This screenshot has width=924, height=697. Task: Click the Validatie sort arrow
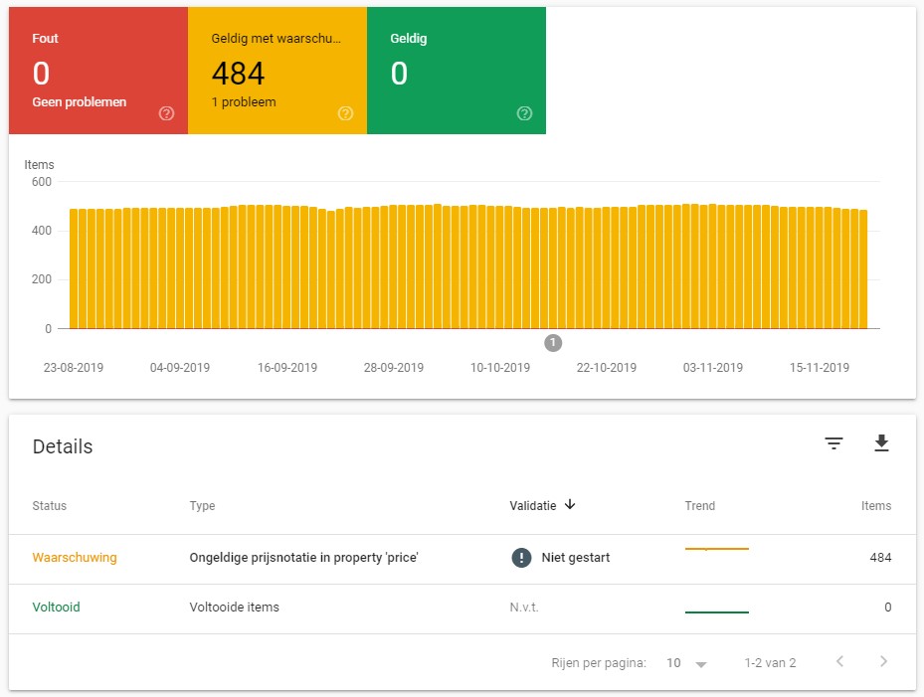coord(570,505)
